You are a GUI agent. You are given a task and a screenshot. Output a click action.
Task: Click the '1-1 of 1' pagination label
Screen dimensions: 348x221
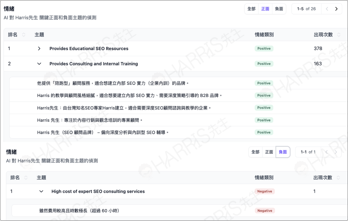(x=308, y=152)
